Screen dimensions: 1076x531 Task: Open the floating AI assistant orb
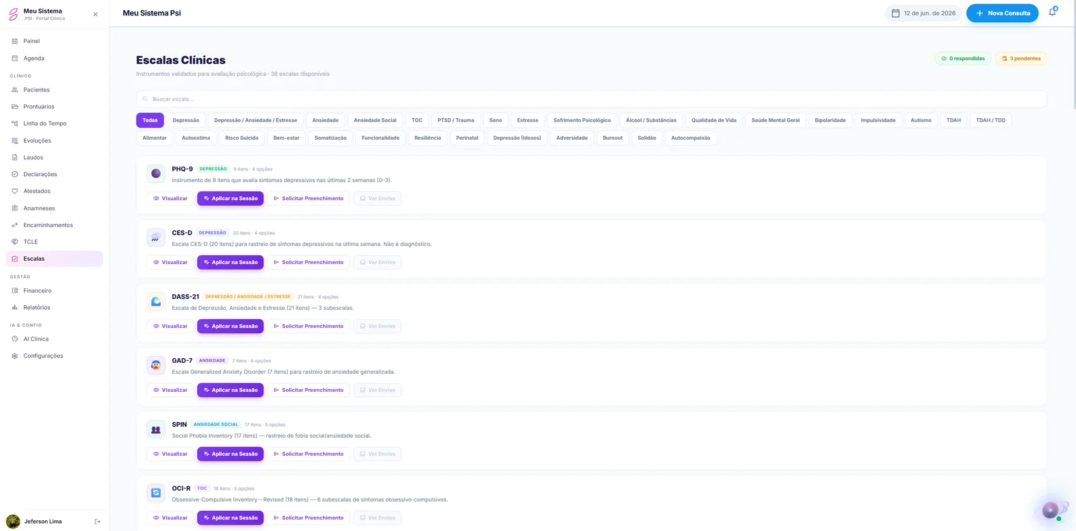pos(1050,511)
